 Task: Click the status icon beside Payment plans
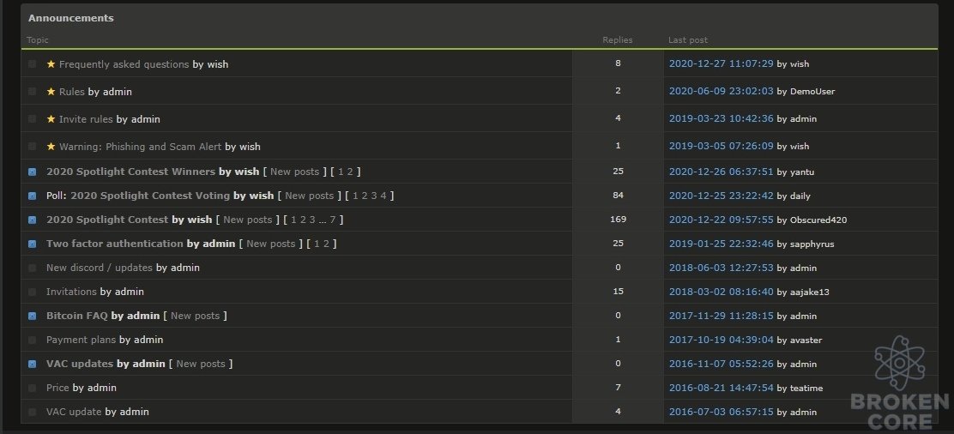tap(33, 341)
